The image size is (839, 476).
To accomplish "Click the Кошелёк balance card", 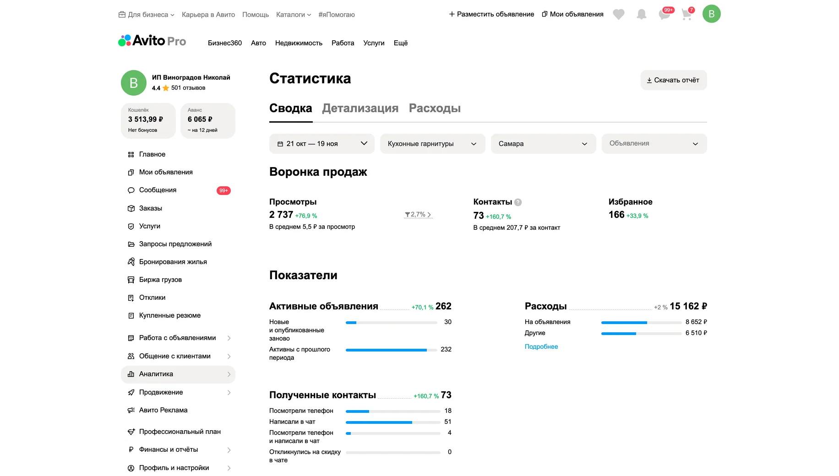I will (x=148, y=121).
